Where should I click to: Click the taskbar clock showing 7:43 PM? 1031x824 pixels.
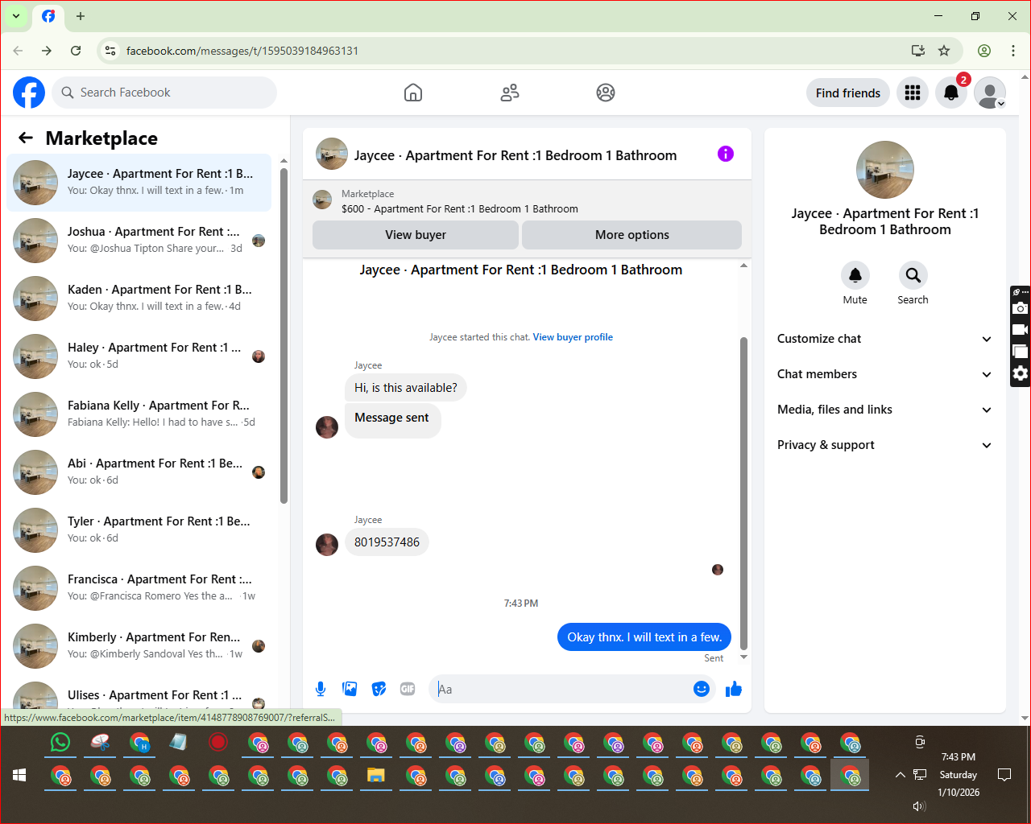(x=959, y=757)
